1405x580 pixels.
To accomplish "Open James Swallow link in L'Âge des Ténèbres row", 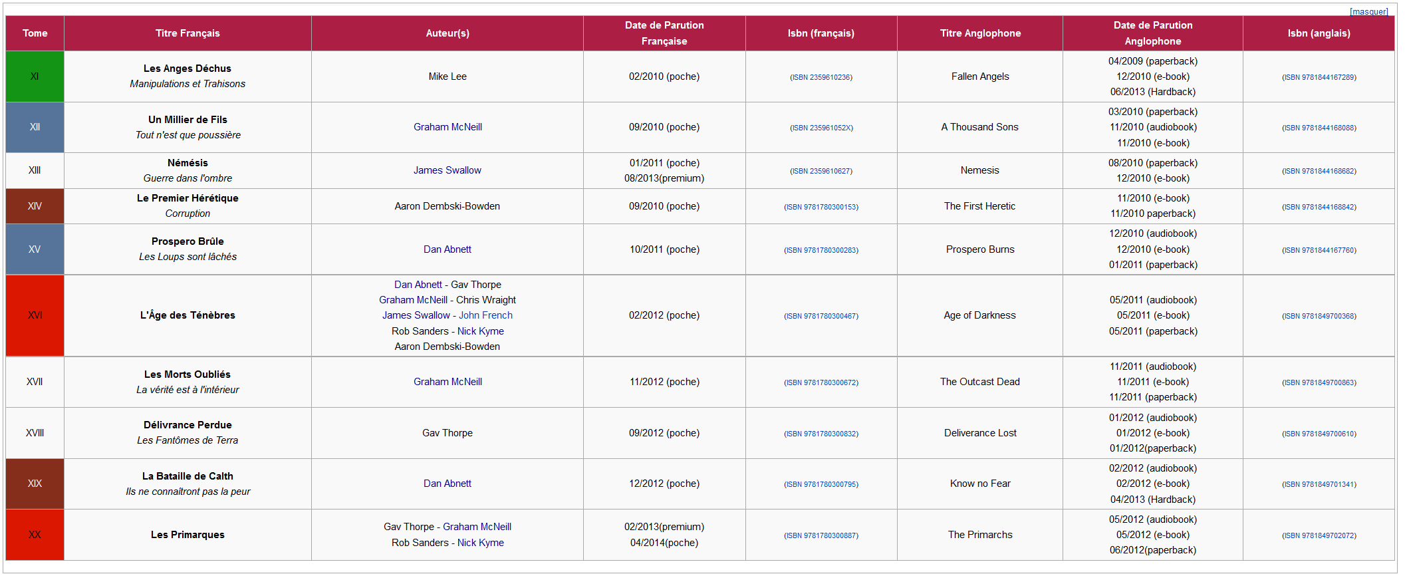I will (416, 315).
